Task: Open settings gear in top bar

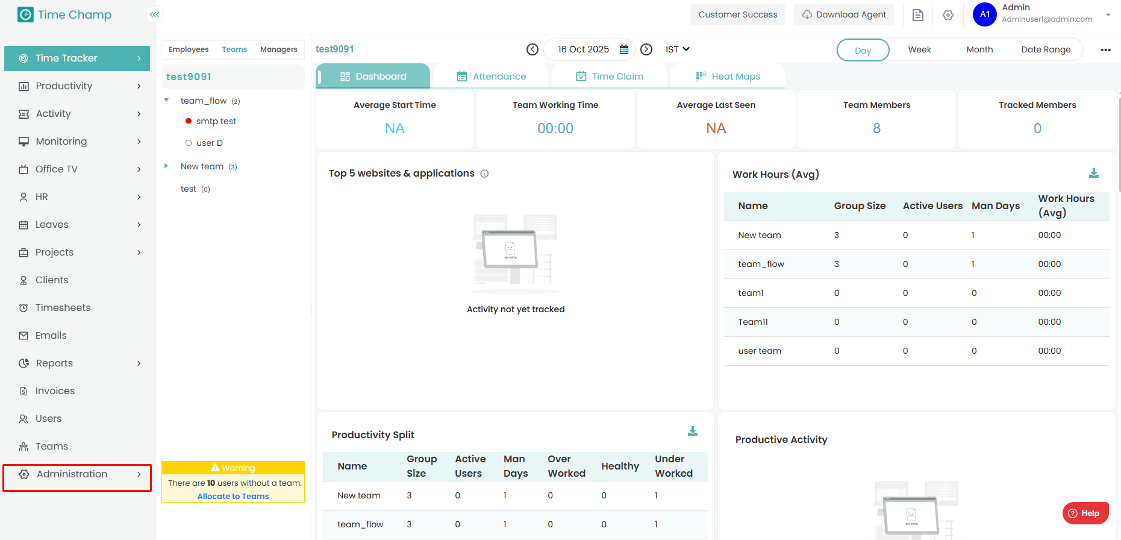Action: (948, 15)
